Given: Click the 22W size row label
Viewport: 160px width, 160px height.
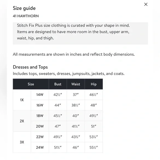Looking at the screenshot, I should pyautogui.click(x=40, y=137).
